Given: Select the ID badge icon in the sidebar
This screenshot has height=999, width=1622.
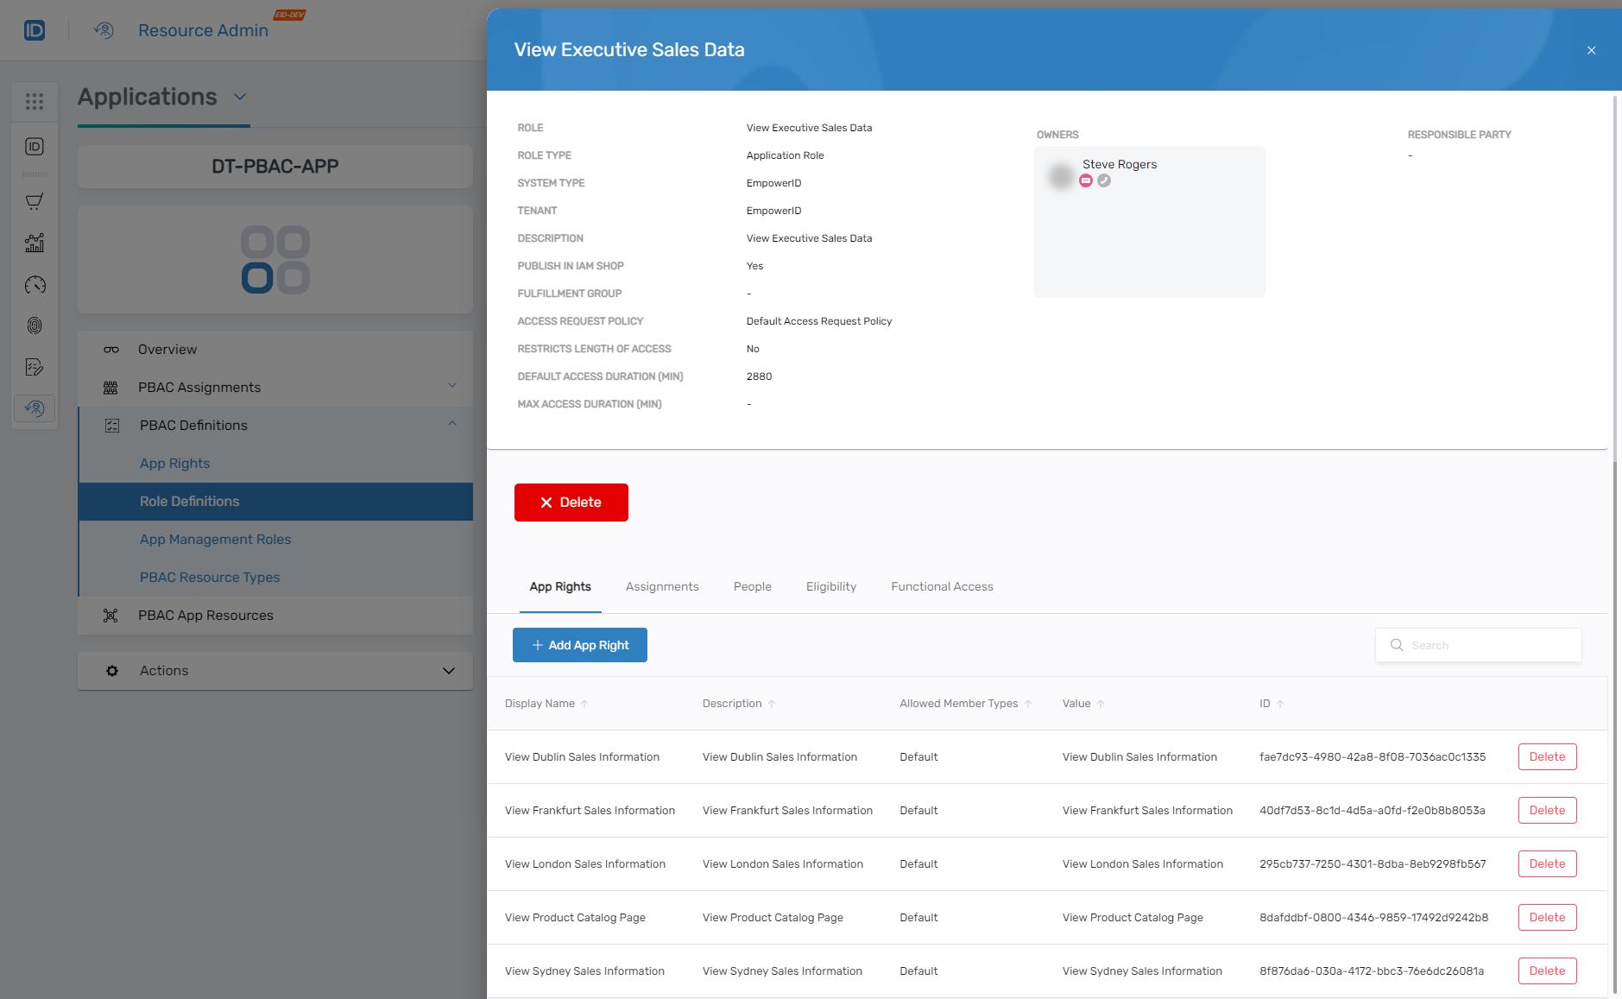Looking at the screenshot, I should (x=35, y=147).
